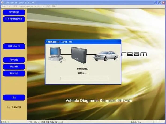Click the connection progress bar in wizard
This screenshot has height=124, width=166.
pos(84,78)
